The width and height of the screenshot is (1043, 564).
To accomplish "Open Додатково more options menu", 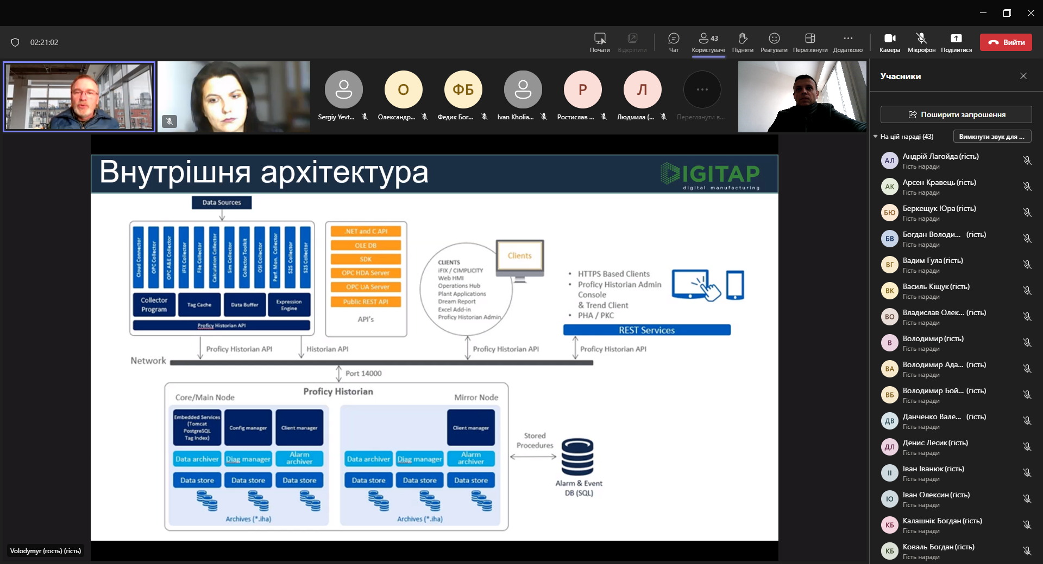I will [848, 42].
